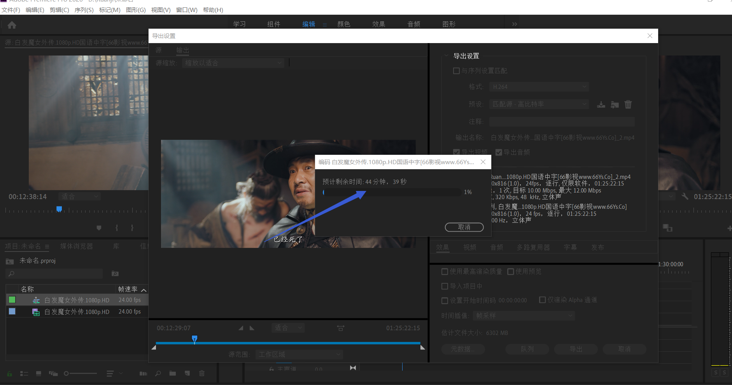Viewport: 732px width, 385px height.
Task: Delete the selected export preset
Action: click(628, 104)
